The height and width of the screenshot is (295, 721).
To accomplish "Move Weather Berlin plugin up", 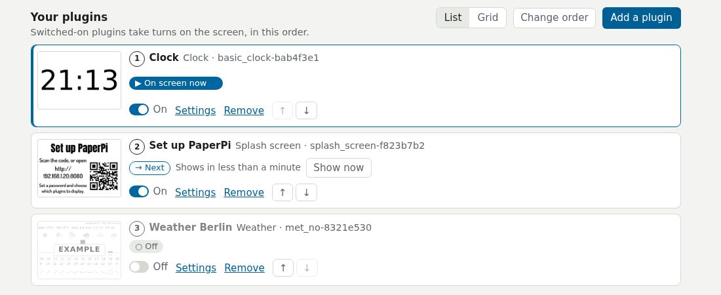I will [x=283, y=268].
